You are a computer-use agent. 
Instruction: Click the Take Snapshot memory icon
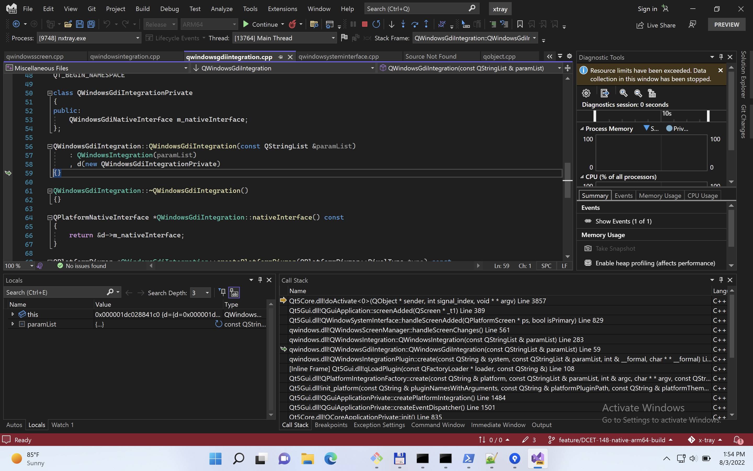[588, 248]
